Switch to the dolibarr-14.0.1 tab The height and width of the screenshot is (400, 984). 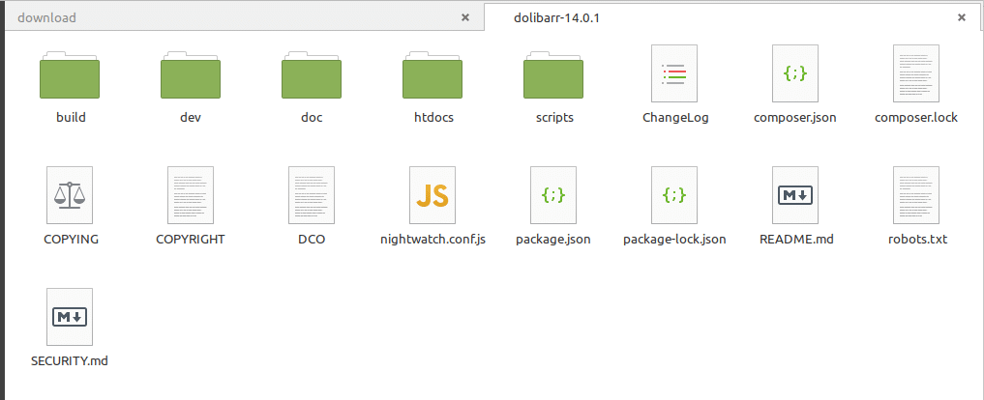(732, 17)
